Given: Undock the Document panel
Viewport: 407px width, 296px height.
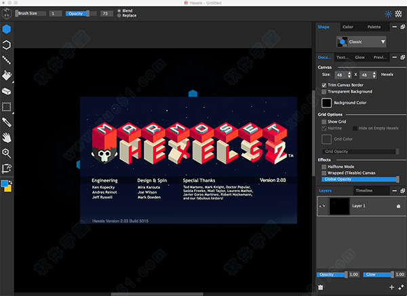Looking at the screenshot, I should pos(402,57).
